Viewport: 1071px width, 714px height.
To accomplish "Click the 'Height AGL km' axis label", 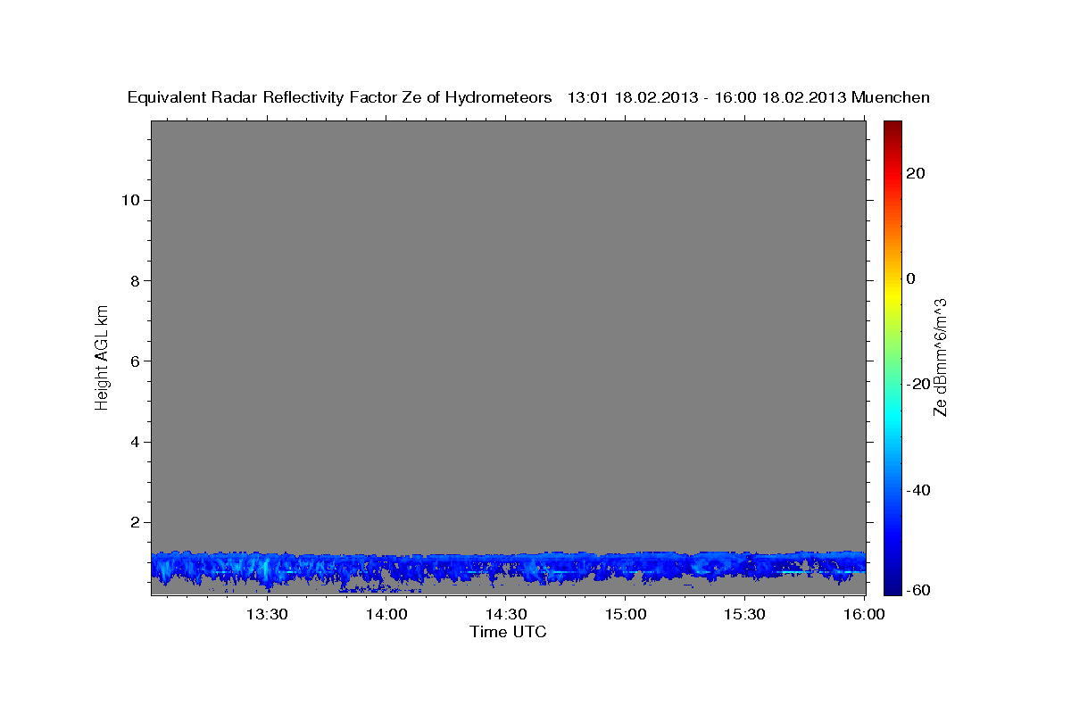I will (102, 356).
